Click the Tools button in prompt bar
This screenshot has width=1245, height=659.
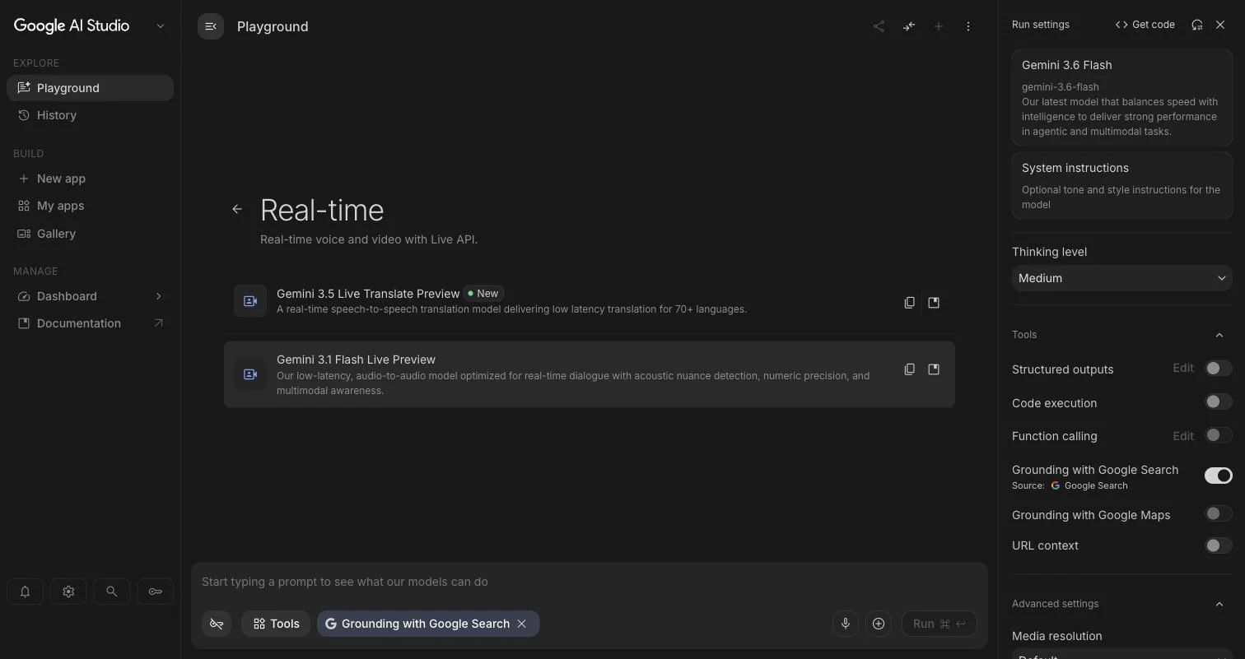(276, 624)
